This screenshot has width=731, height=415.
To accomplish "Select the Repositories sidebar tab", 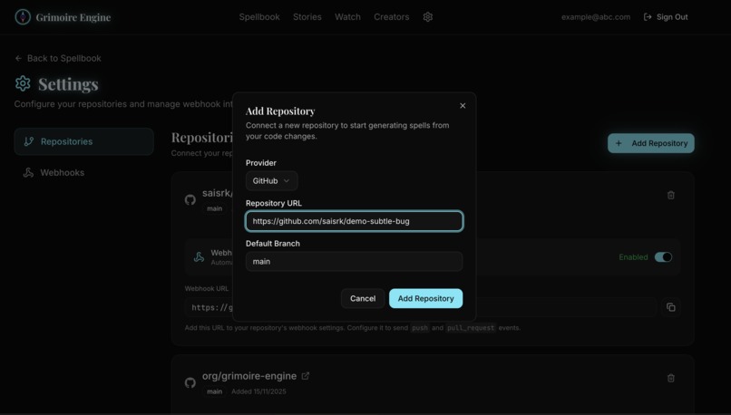I will (84, 141).
